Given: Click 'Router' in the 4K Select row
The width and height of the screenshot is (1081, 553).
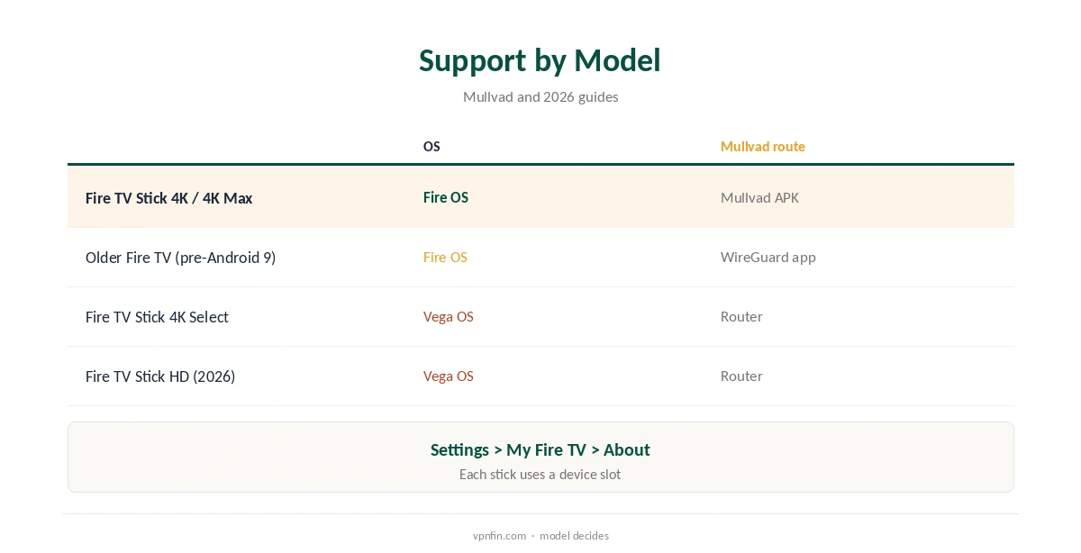Looking at the screenshot, I should point(741,316).
